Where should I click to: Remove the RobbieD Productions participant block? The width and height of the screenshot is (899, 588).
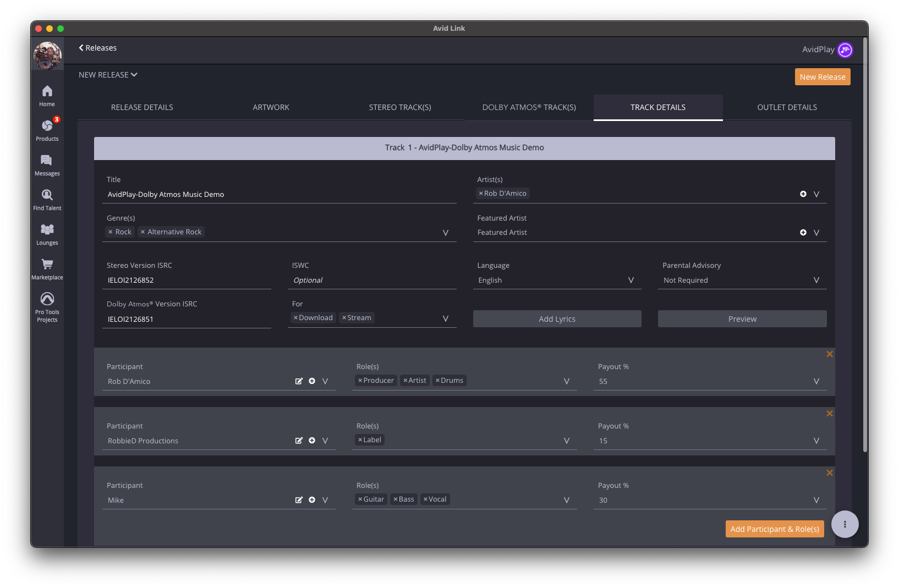830,414
